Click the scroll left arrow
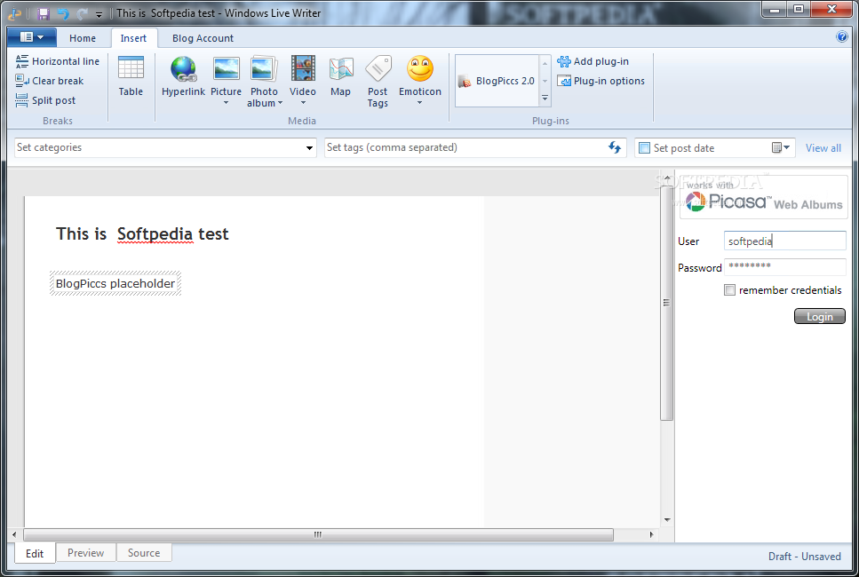 pyautogui.click(x=14, y=534)
